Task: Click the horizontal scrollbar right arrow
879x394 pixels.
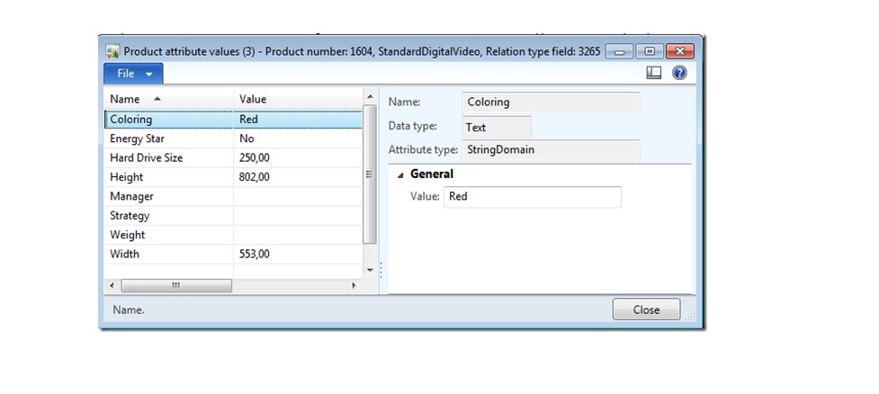Action: [354, 286]
